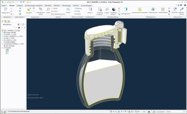Viewport: 187px width, 114px height.
Task: Expand the COVER_1_1.PRT tree node
Action: click(2, 40)
